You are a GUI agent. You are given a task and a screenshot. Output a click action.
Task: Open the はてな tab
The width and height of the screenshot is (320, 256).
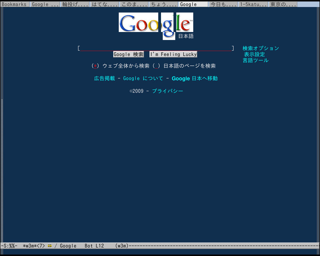click(105, 4)
